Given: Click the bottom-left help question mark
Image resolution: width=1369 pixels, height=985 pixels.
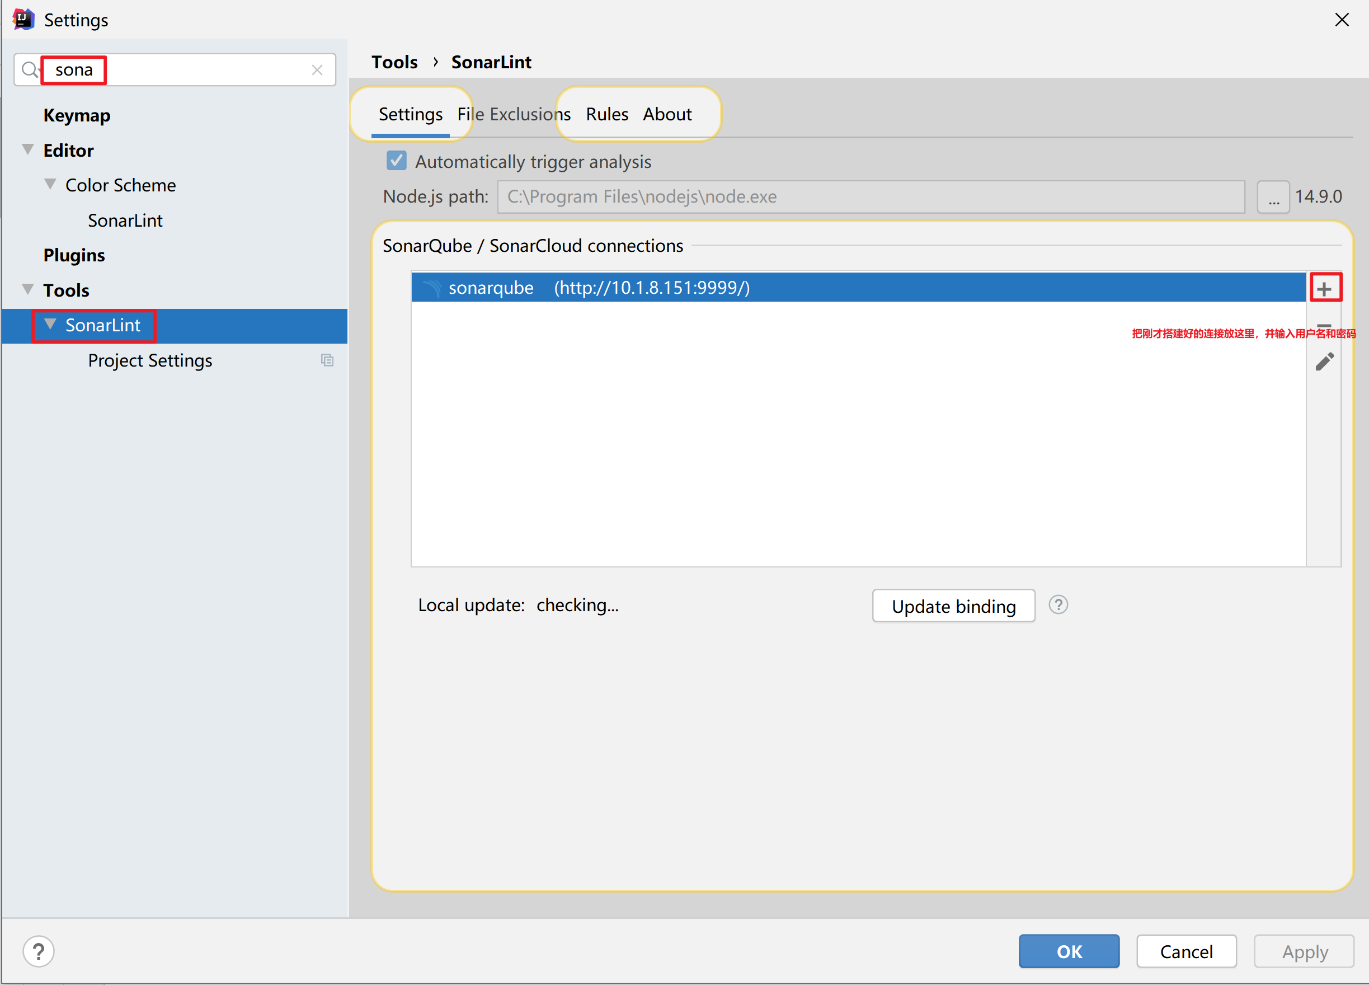Looking at the screenshot, I should (39, 951).
